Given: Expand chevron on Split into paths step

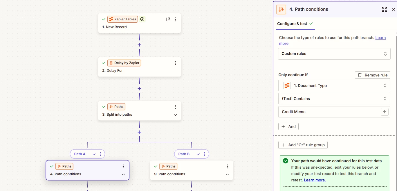Looking at the screenshot, I should pyautogui.click(x=175, y=115).
